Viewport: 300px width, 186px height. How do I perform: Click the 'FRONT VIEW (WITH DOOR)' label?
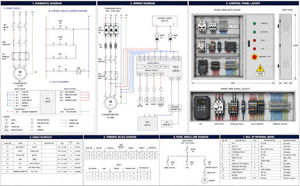tap(227, 10)
